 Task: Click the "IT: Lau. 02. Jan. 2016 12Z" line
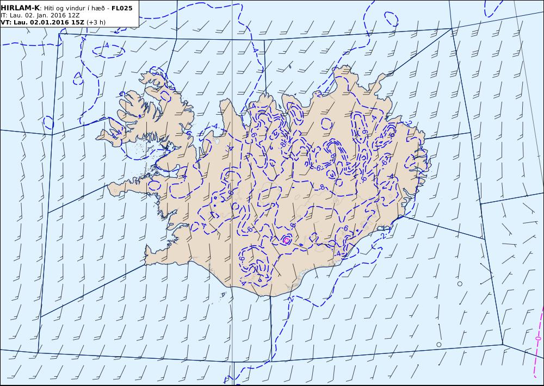40,15
